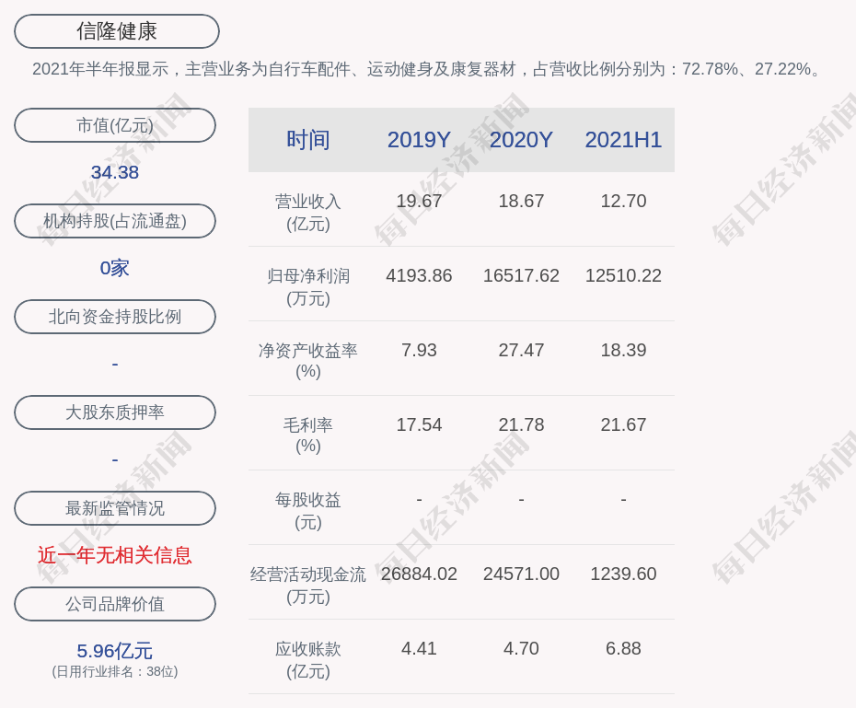Click the 时间 table header cell
The image size is (856, 708).
(x=308, y=140)
